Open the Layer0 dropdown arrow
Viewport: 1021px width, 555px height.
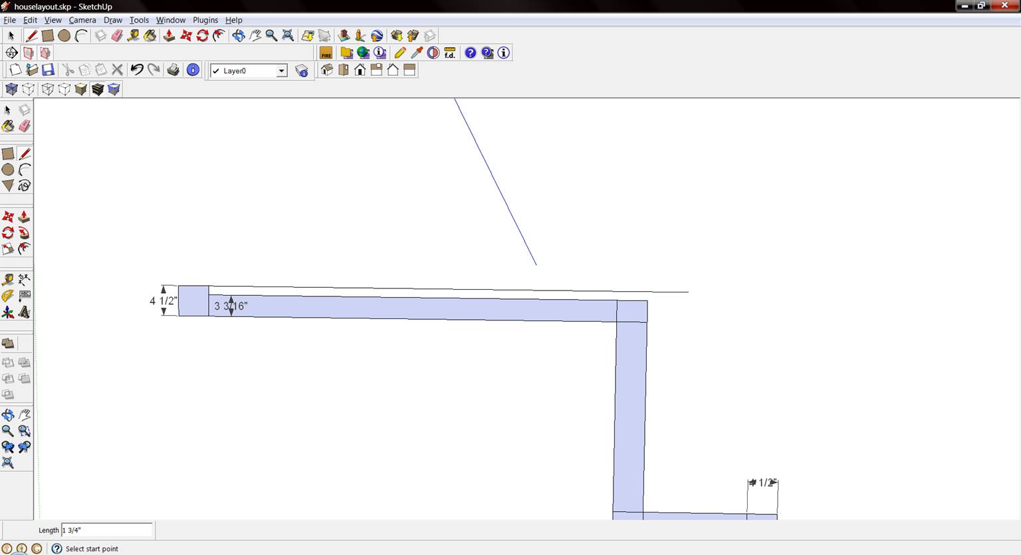[x=281, y=71]
